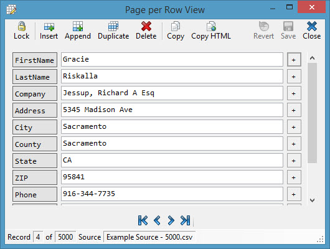The image size is (330, 249).
Task: Expand the City field with plus button
Action: click(294, 127)
